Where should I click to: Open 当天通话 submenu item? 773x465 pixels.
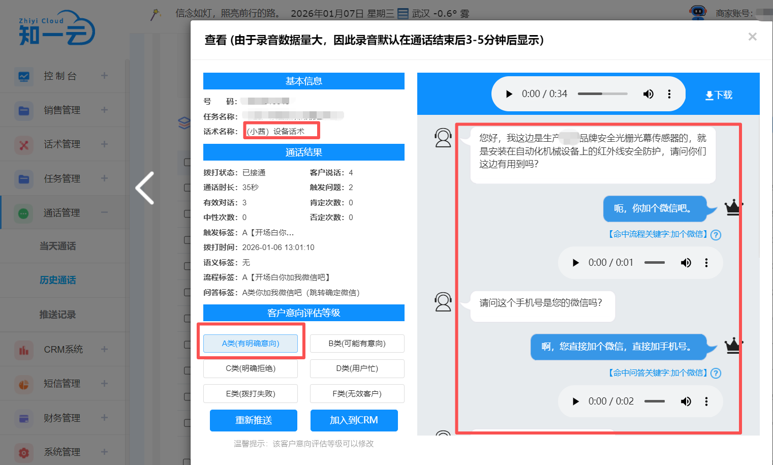58,246
